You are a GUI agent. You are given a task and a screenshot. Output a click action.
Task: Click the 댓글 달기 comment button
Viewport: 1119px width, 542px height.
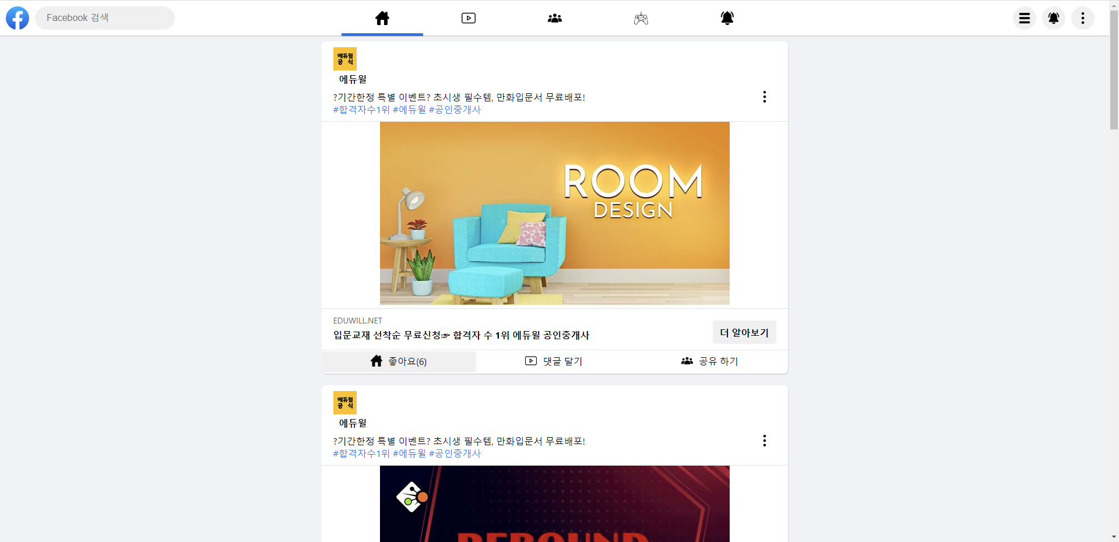coord(554,361)
